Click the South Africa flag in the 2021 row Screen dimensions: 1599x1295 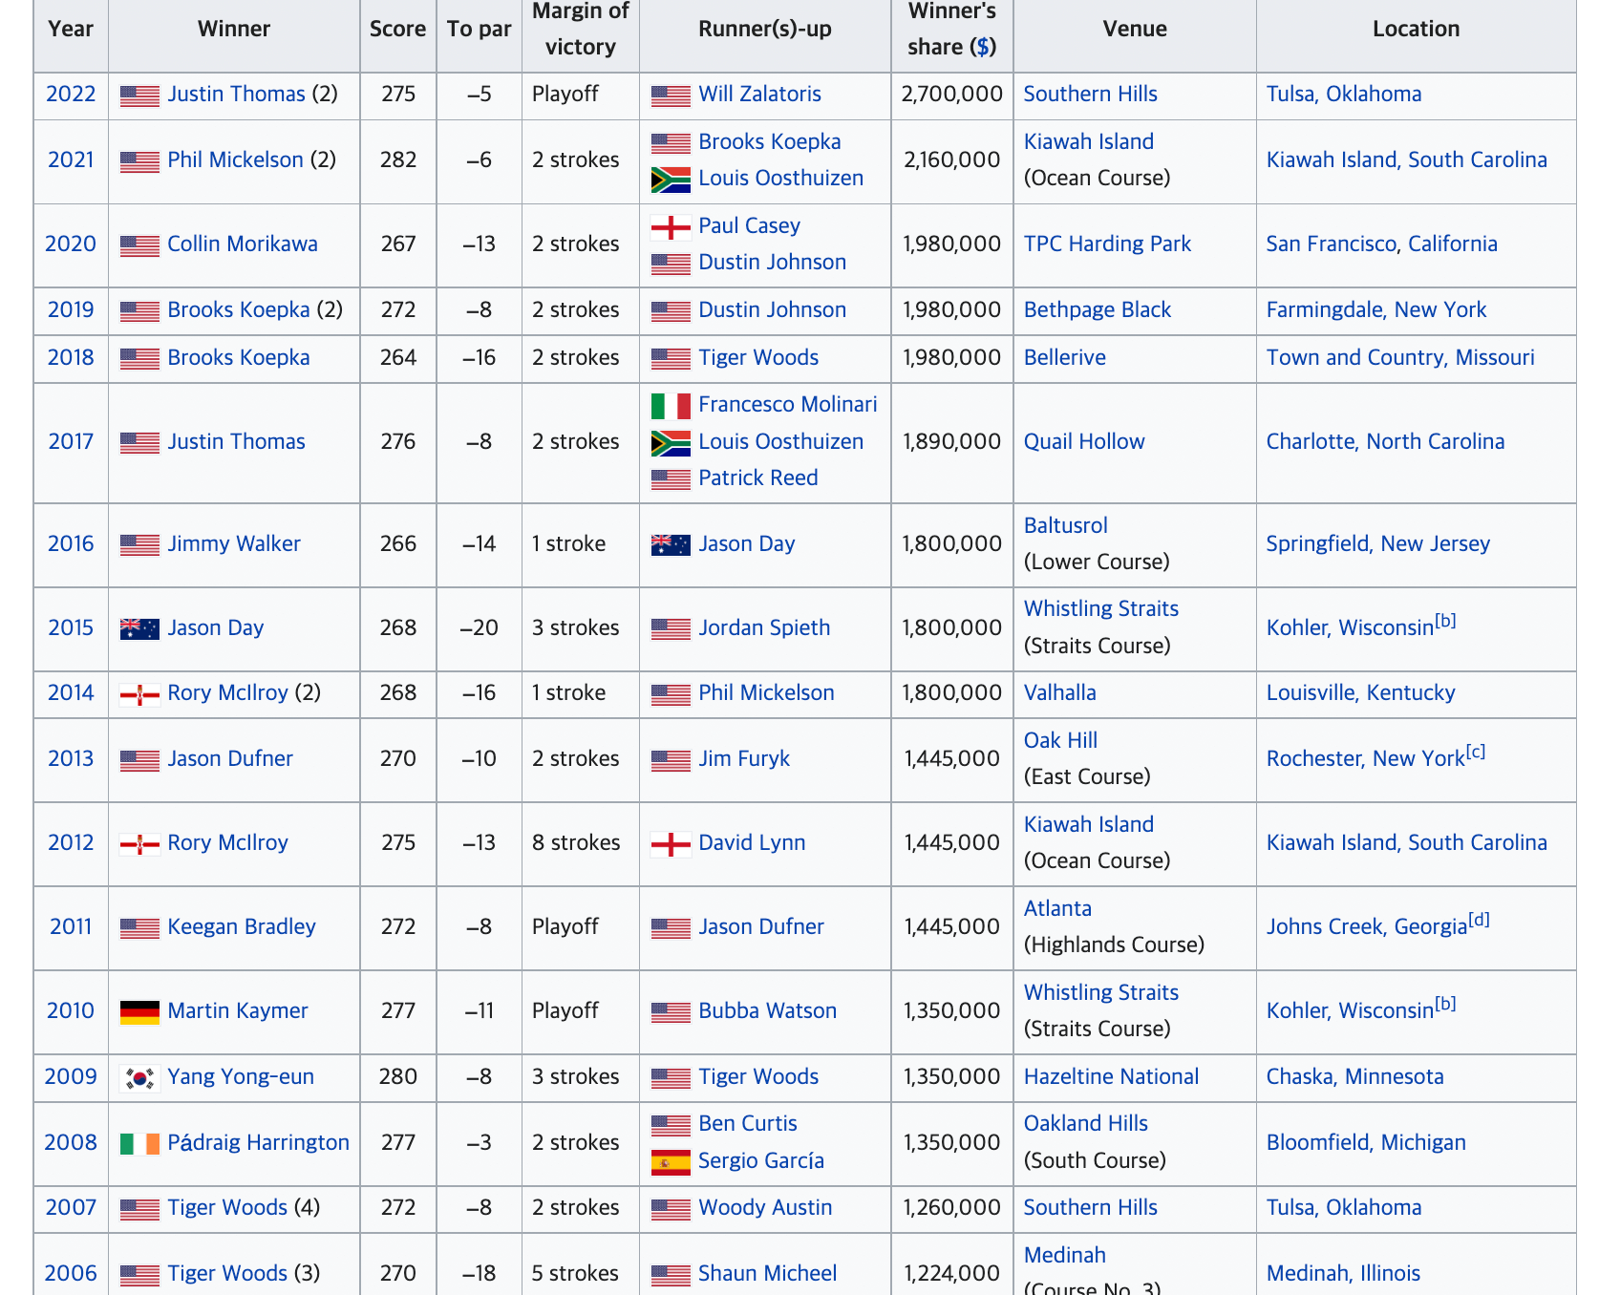671,180
